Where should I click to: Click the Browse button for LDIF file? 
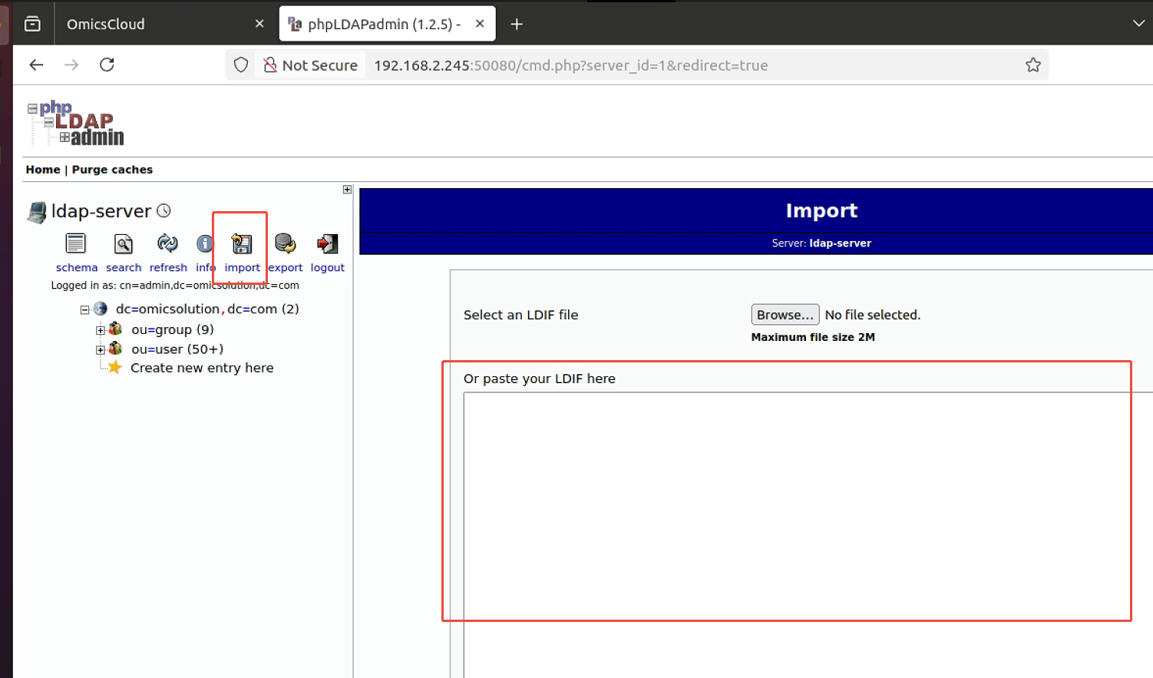[785, 315]
